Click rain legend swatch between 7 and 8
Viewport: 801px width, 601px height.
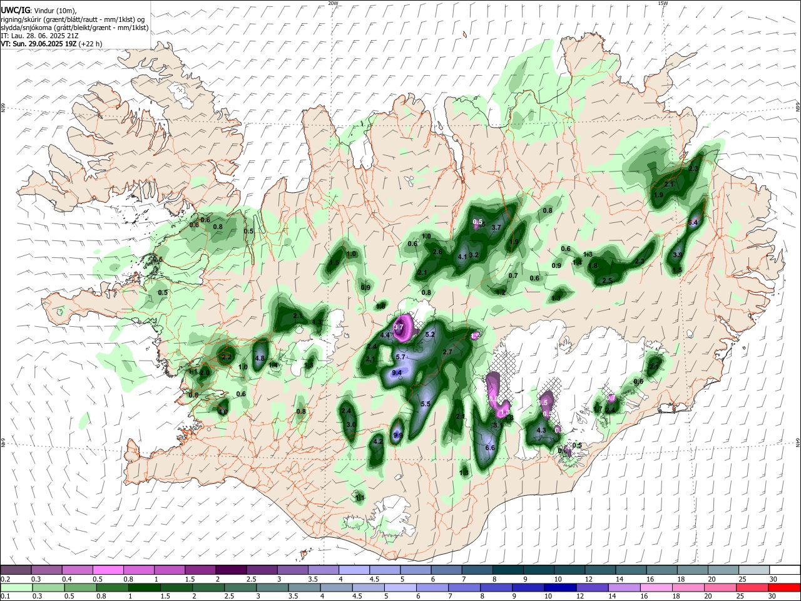tap(466, 587)
